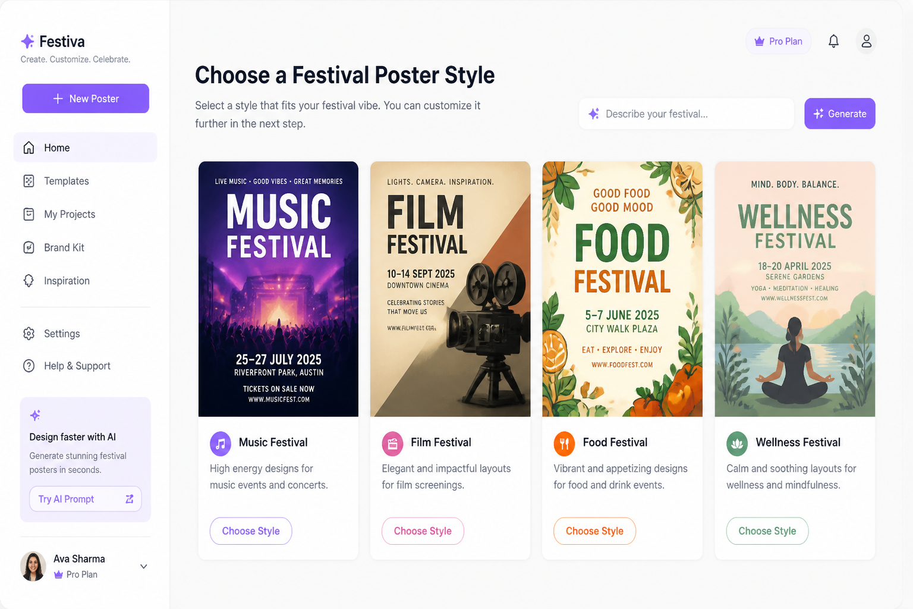The image size is (913, 609).
Task: Click the Pro Plan crown badge
Action: click(778, 41)
